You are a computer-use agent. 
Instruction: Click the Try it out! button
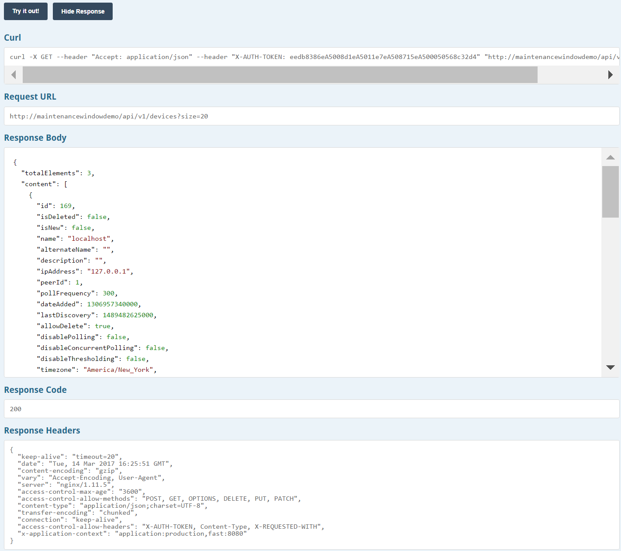click(26, 11)
